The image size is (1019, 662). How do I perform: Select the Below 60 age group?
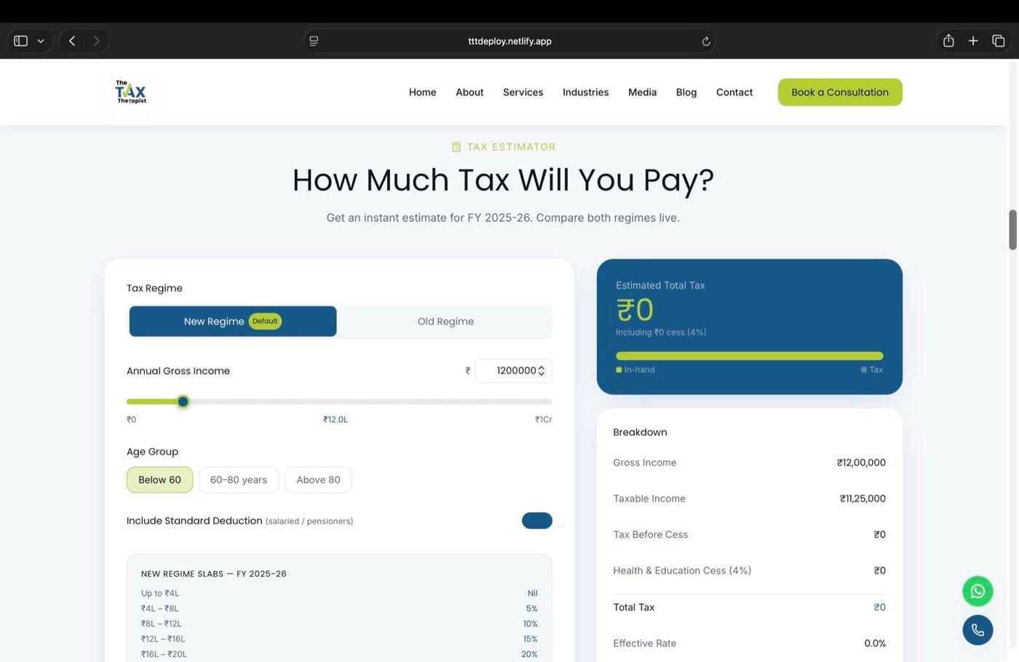point(159,479)
